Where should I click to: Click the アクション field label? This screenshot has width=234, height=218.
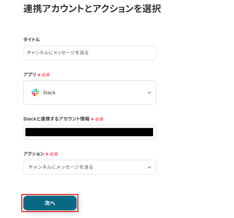tap(34, 154)
